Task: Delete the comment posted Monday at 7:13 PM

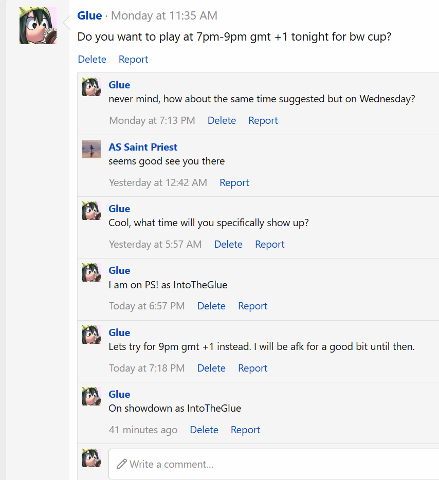Action: click(x=222, y=120)
